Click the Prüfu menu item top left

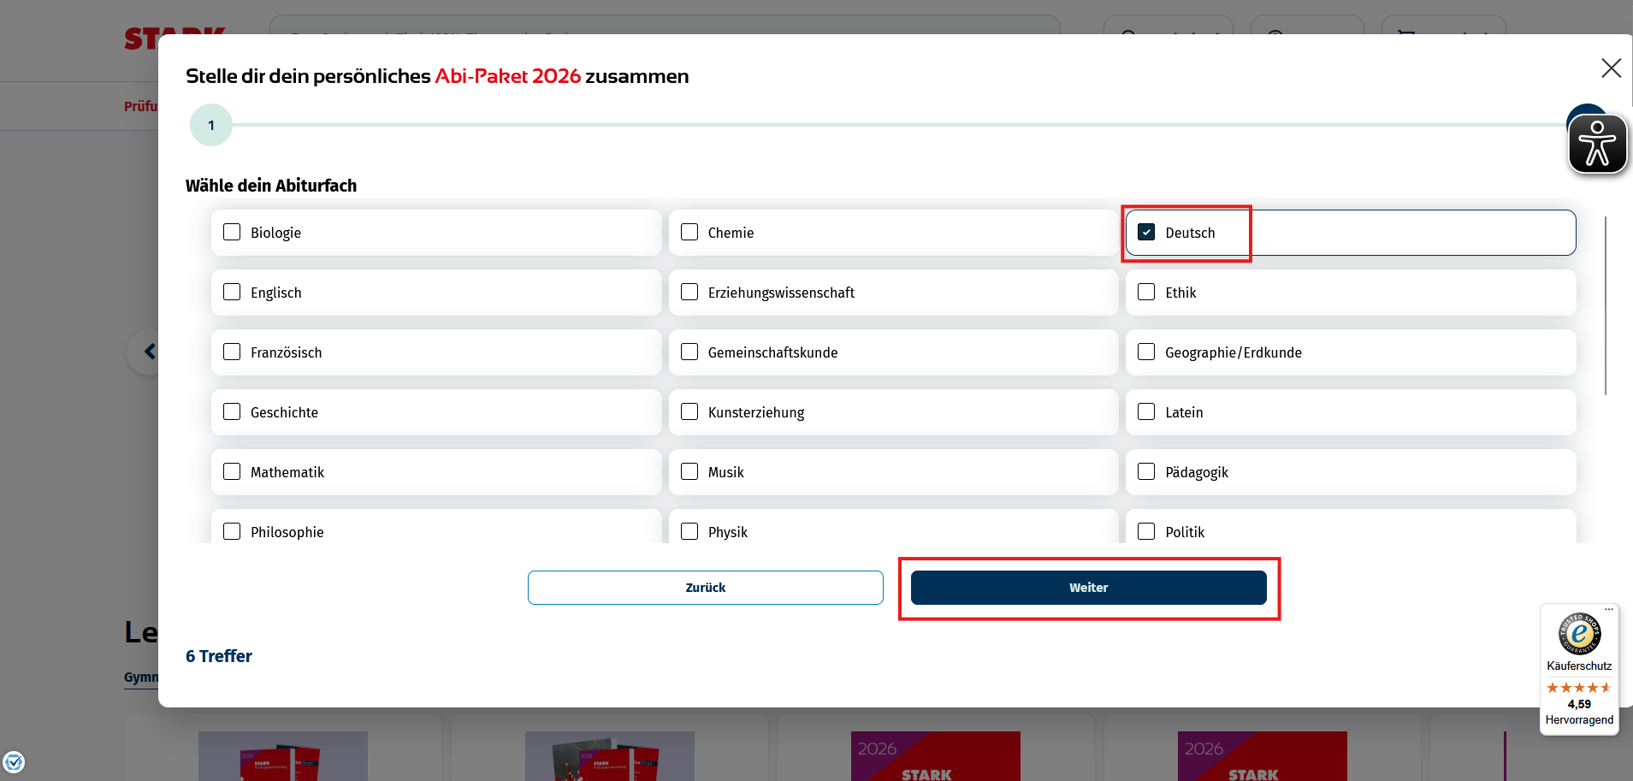point(139,106)
